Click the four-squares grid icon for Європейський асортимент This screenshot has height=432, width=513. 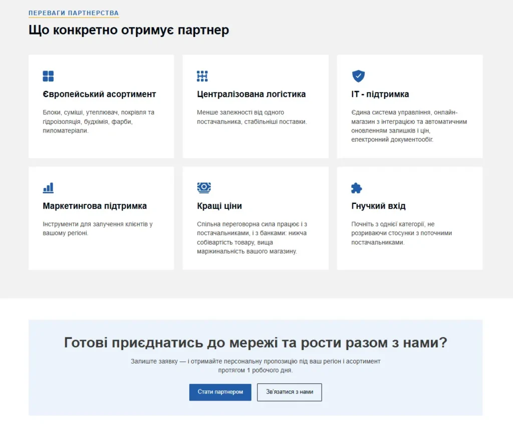coord(48,76)
